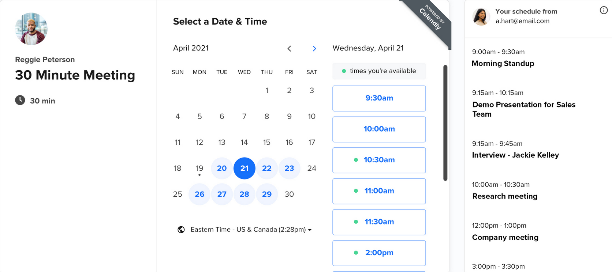Open the Eastern Time zone dropdown
The width and height of the screenshot is (612, 272).
[251, 230]
